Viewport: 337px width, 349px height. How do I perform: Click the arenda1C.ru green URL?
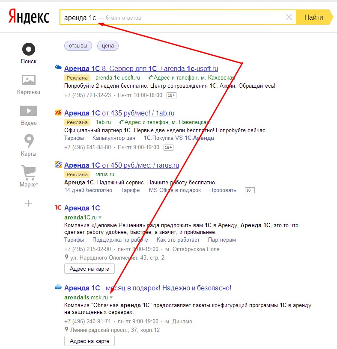(81, 217)
